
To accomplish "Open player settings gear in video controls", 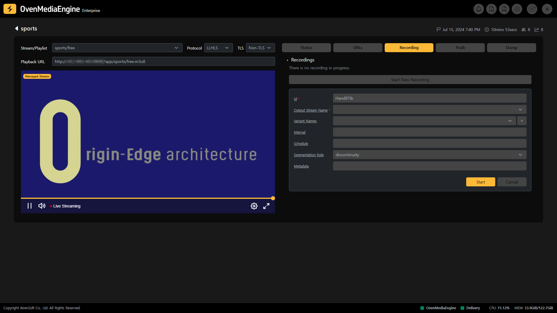I will [254, 206].
